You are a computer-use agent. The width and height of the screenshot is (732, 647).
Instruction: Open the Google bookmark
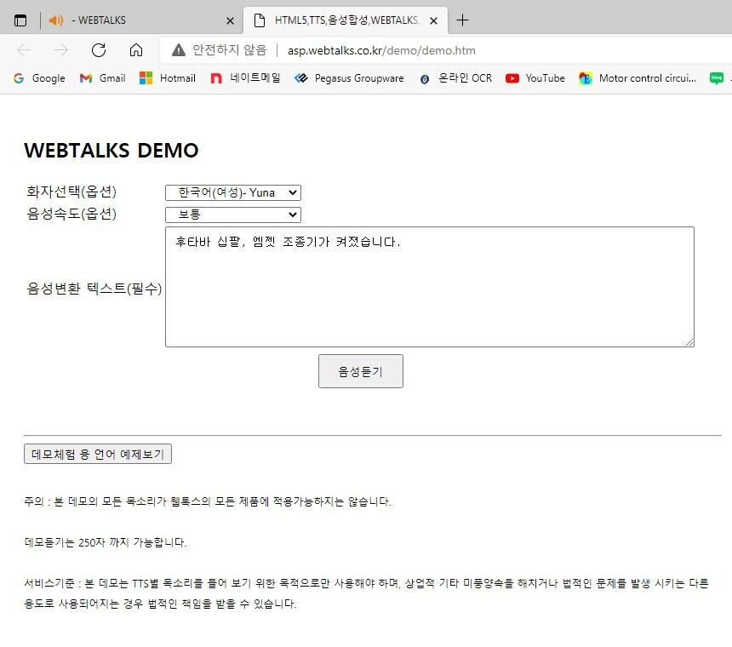coord(39,78)
